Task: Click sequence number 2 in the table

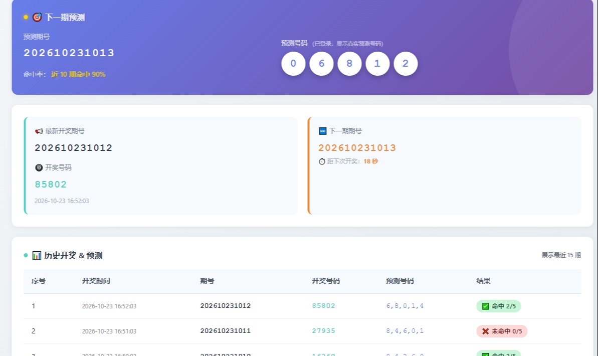Action: click(34, 331)
